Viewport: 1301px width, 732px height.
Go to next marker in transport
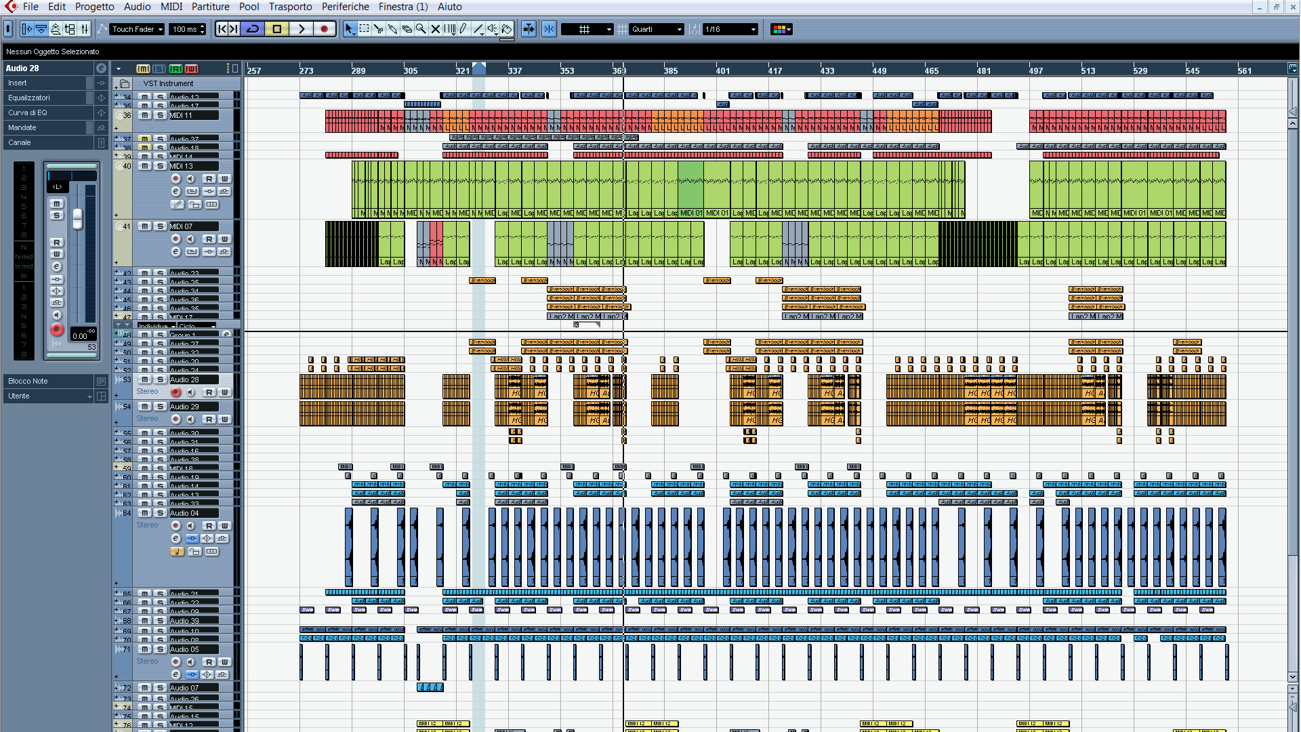[234, 29]
